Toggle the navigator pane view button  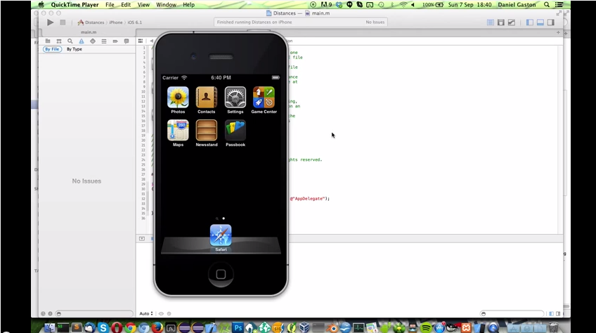[x=529, y=22]
